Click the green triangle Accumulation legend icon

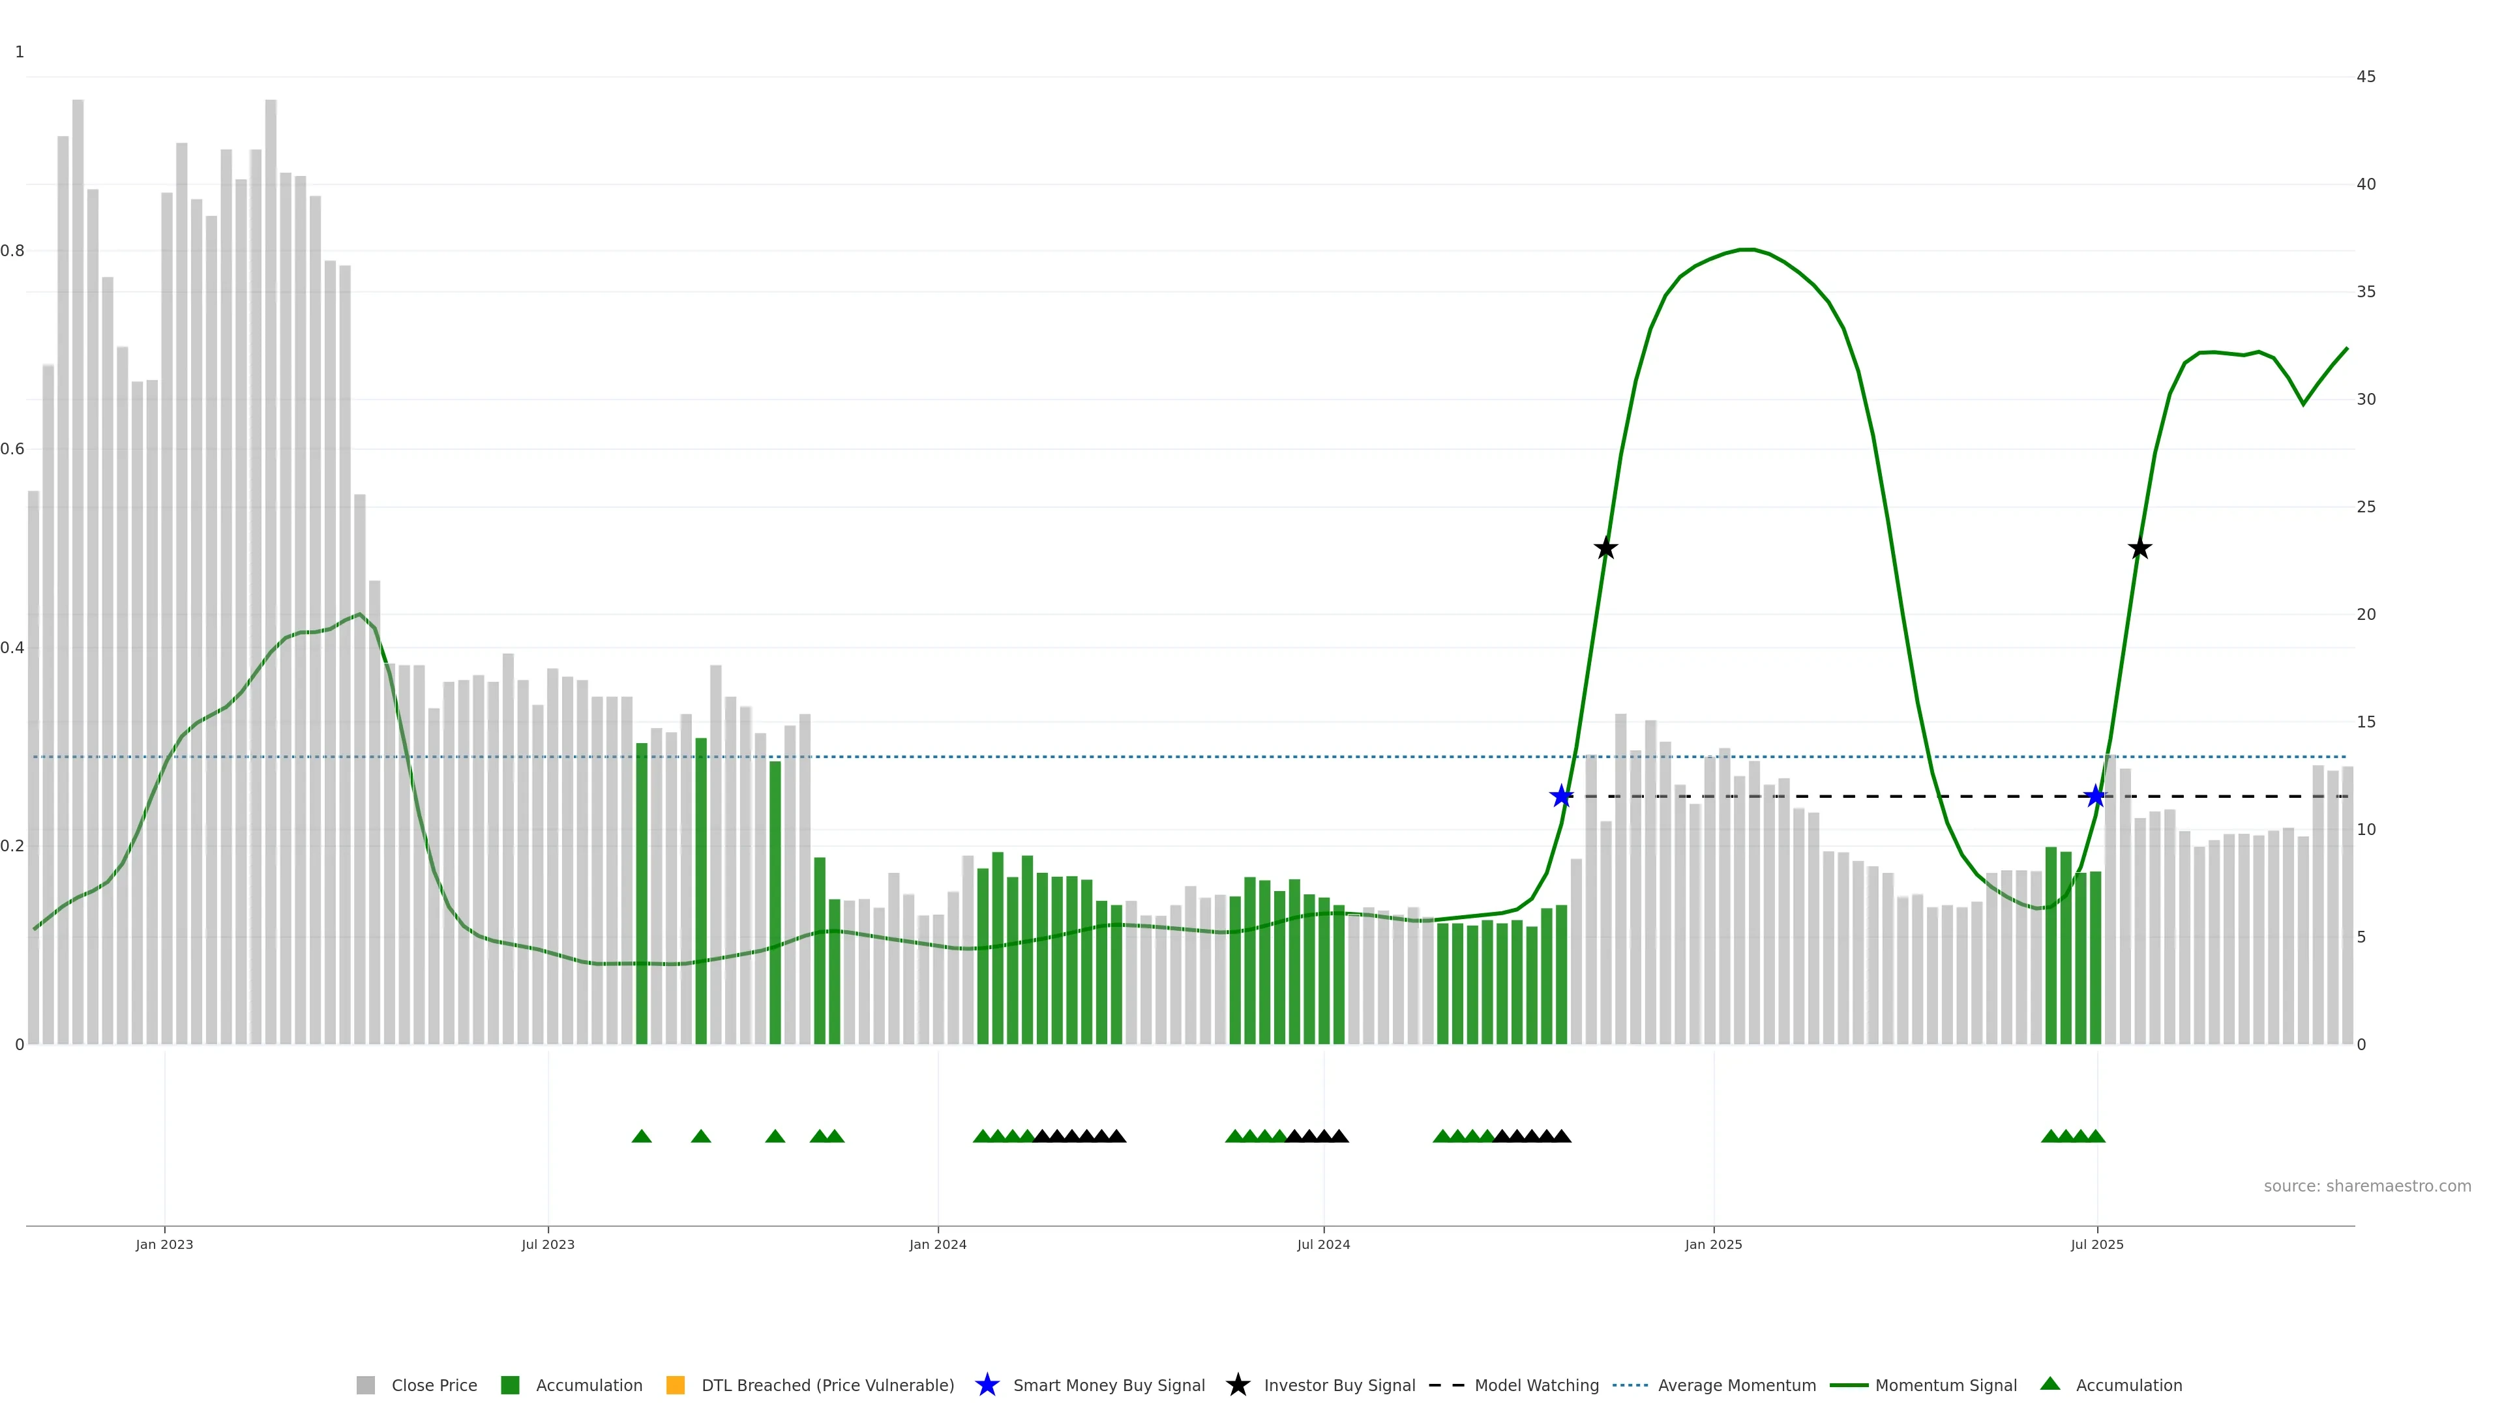click(2050, 1385)
